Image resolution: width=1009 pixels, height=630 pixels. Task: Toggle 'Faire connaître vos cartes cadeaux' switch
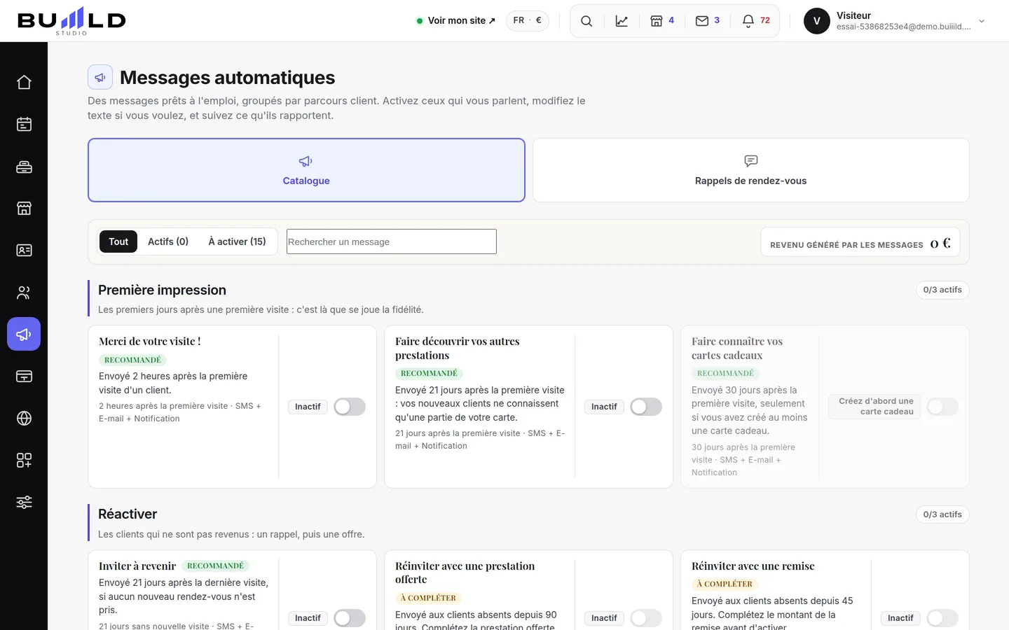click(x=942, y=407)
